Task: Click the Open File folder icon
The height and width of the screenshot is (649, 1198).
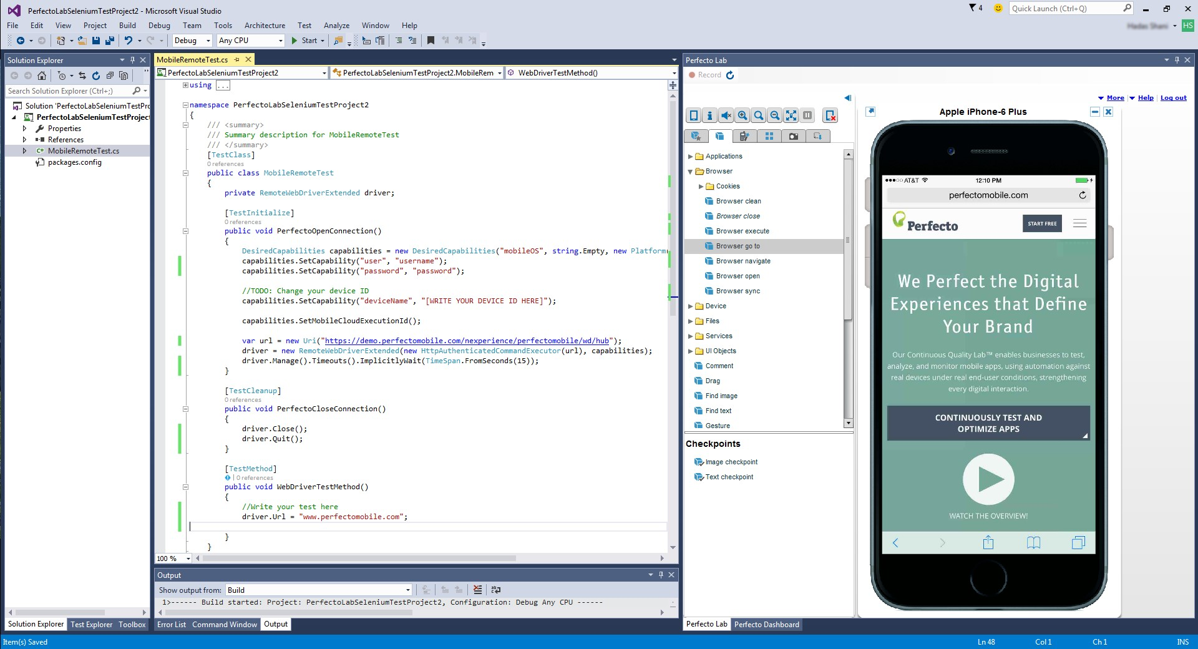Action: (82, 41)
